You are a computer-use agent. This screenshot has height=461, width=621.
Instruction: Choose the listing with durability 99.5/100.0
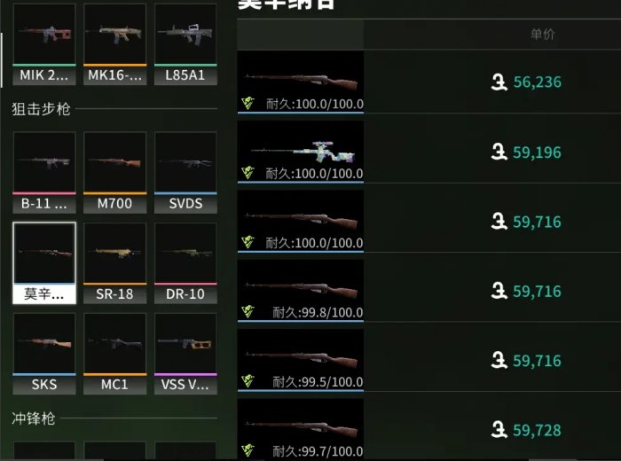pos(428,360)
